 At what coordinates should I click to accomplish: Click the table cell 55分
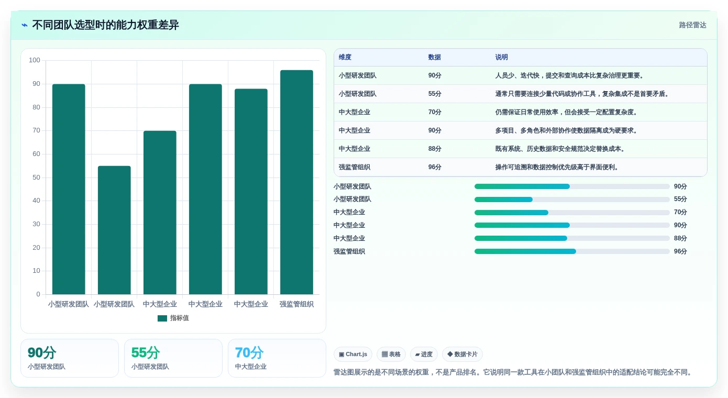click(x=435, y=94)
